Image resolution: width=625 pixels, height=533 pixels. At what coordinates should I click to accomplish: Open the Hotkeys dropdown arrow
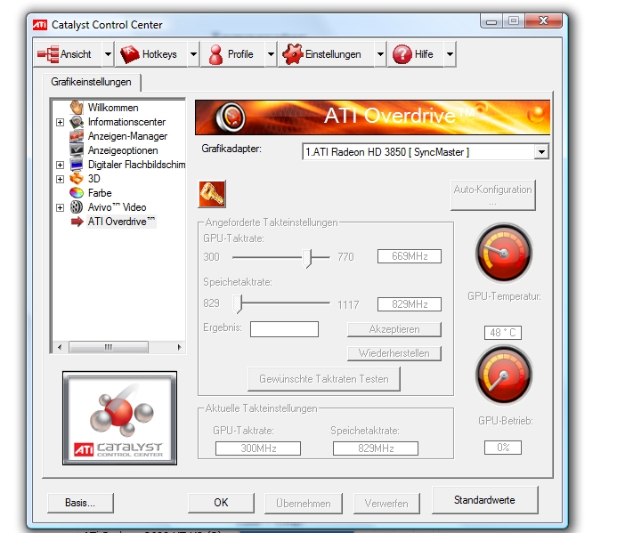pyautogui.click(x=193, y=54)
